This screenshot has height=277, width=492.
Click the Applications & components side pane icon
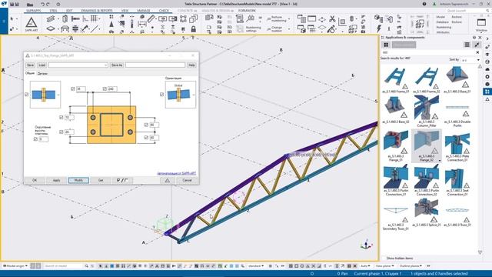click(487, 92)
